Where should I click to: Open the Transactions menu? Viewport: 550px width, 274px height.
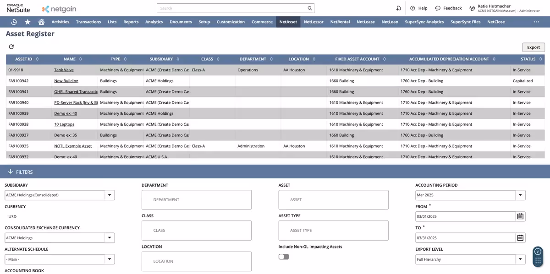click(x=88, y=21)
